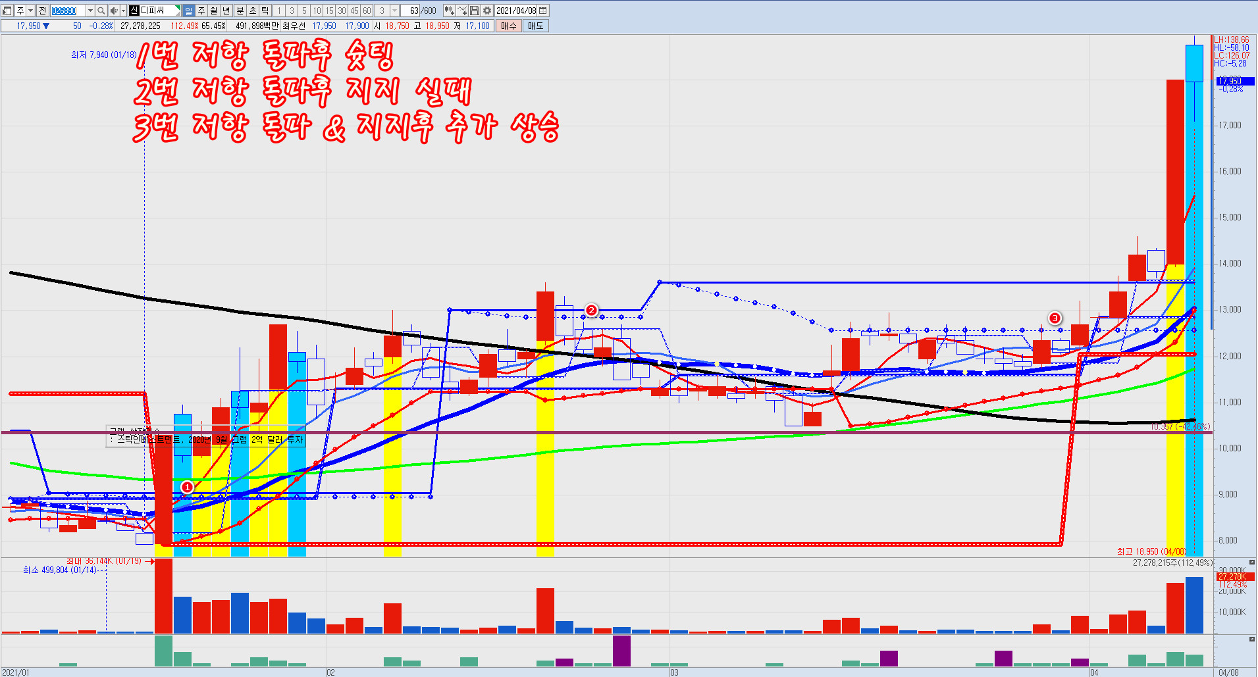This screenshot has height=677, width=1258.
Task: Click the 최우선 best quote label
Action: (294, 26)
